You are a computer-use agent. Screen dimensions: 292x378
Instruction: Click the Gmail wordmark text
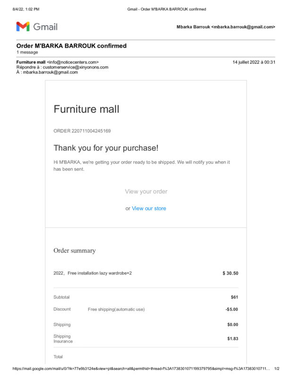[45, 27]
